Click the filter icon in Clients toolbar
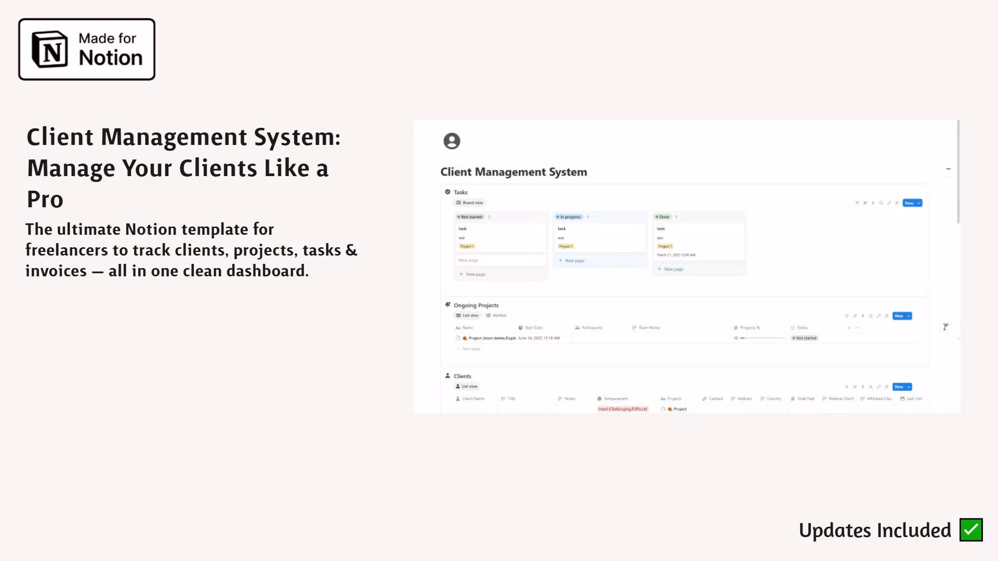 847,387
